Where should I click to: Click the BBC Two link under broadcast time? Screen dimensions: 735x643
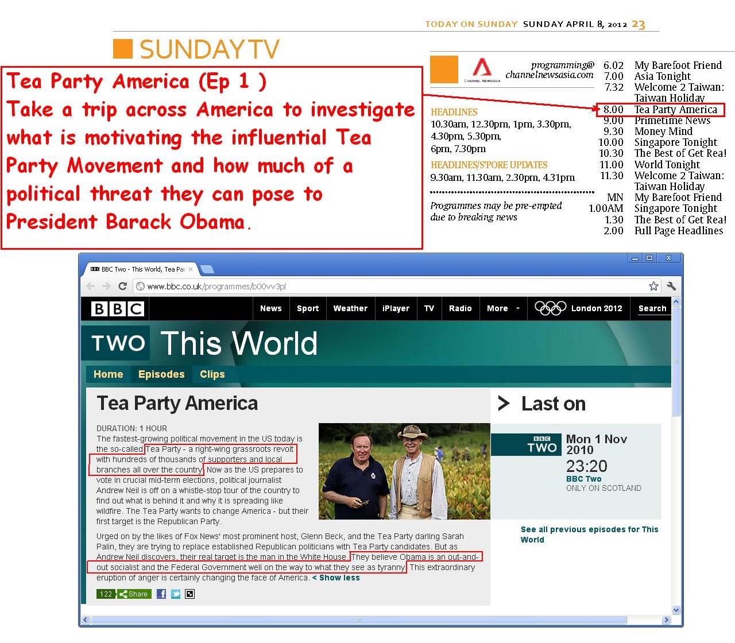pyautogui.click(x=583, y=479)
